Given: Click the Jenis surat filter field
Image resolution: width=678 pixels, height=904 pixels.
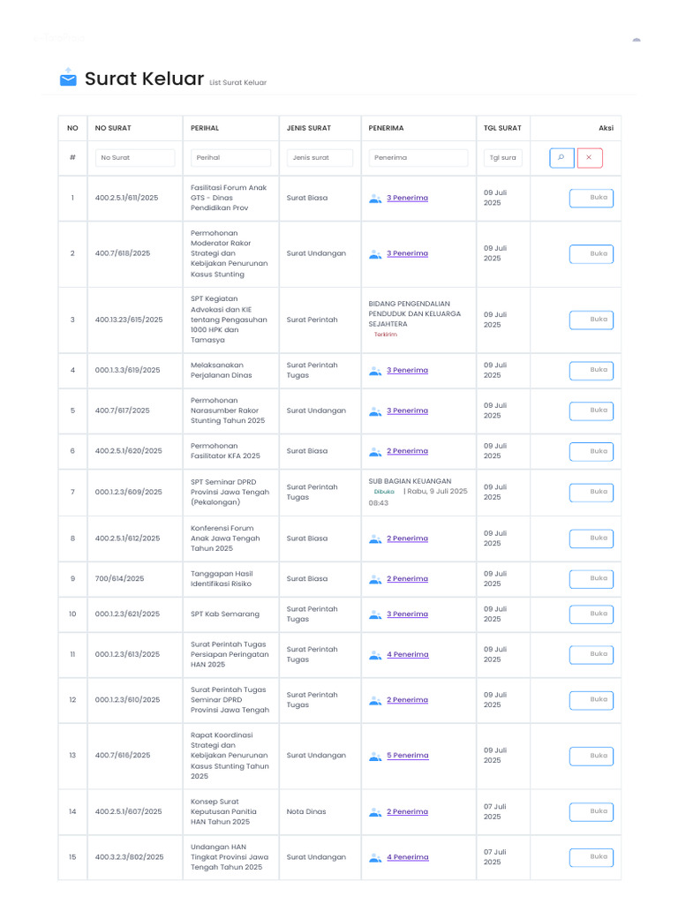Looking at the screenshot, I should [319, 158].
